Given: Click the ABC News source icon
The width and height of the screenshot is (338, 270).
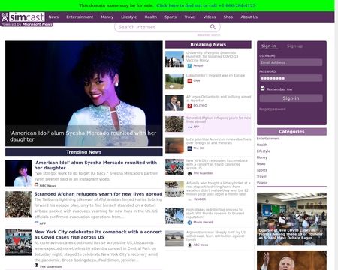Looking at the screenshot, I should (x=189, y=245).
